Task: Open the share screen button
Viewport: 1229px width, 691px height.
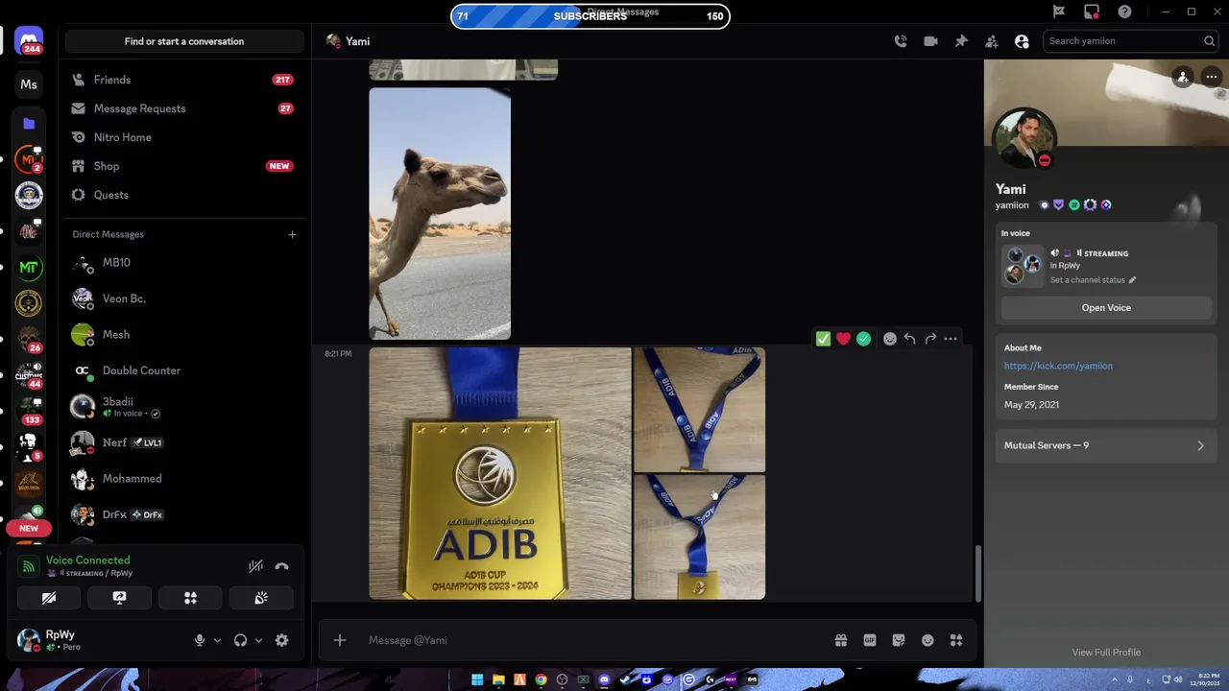Action: [119, 598]
